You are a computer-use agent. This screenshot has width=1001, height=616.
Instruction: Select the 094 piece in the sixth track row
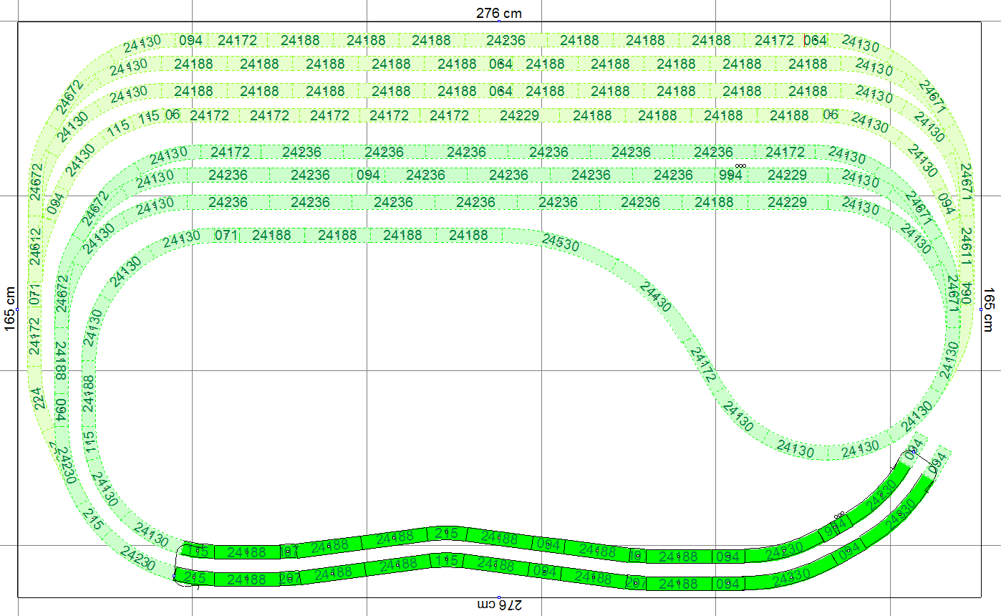(368, 175)
